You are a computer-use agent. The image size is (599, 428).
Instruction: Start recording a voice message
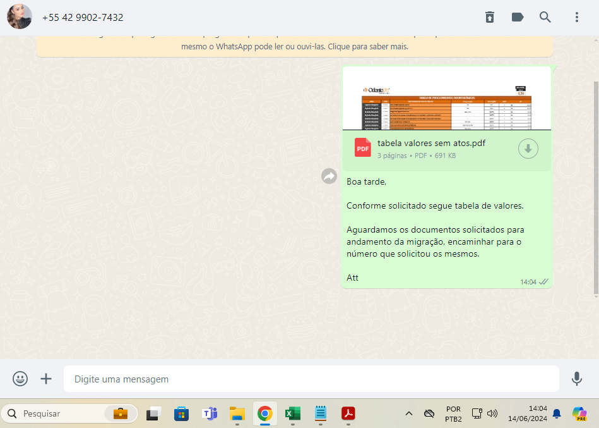click(x=576, y=379)
